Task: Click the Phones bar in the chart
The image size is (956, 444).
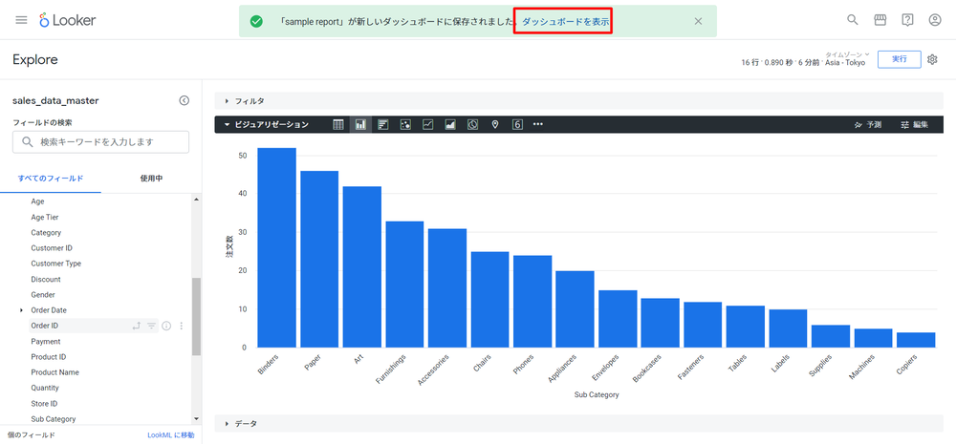Action: pyautogui.click(x=532, y=302)
